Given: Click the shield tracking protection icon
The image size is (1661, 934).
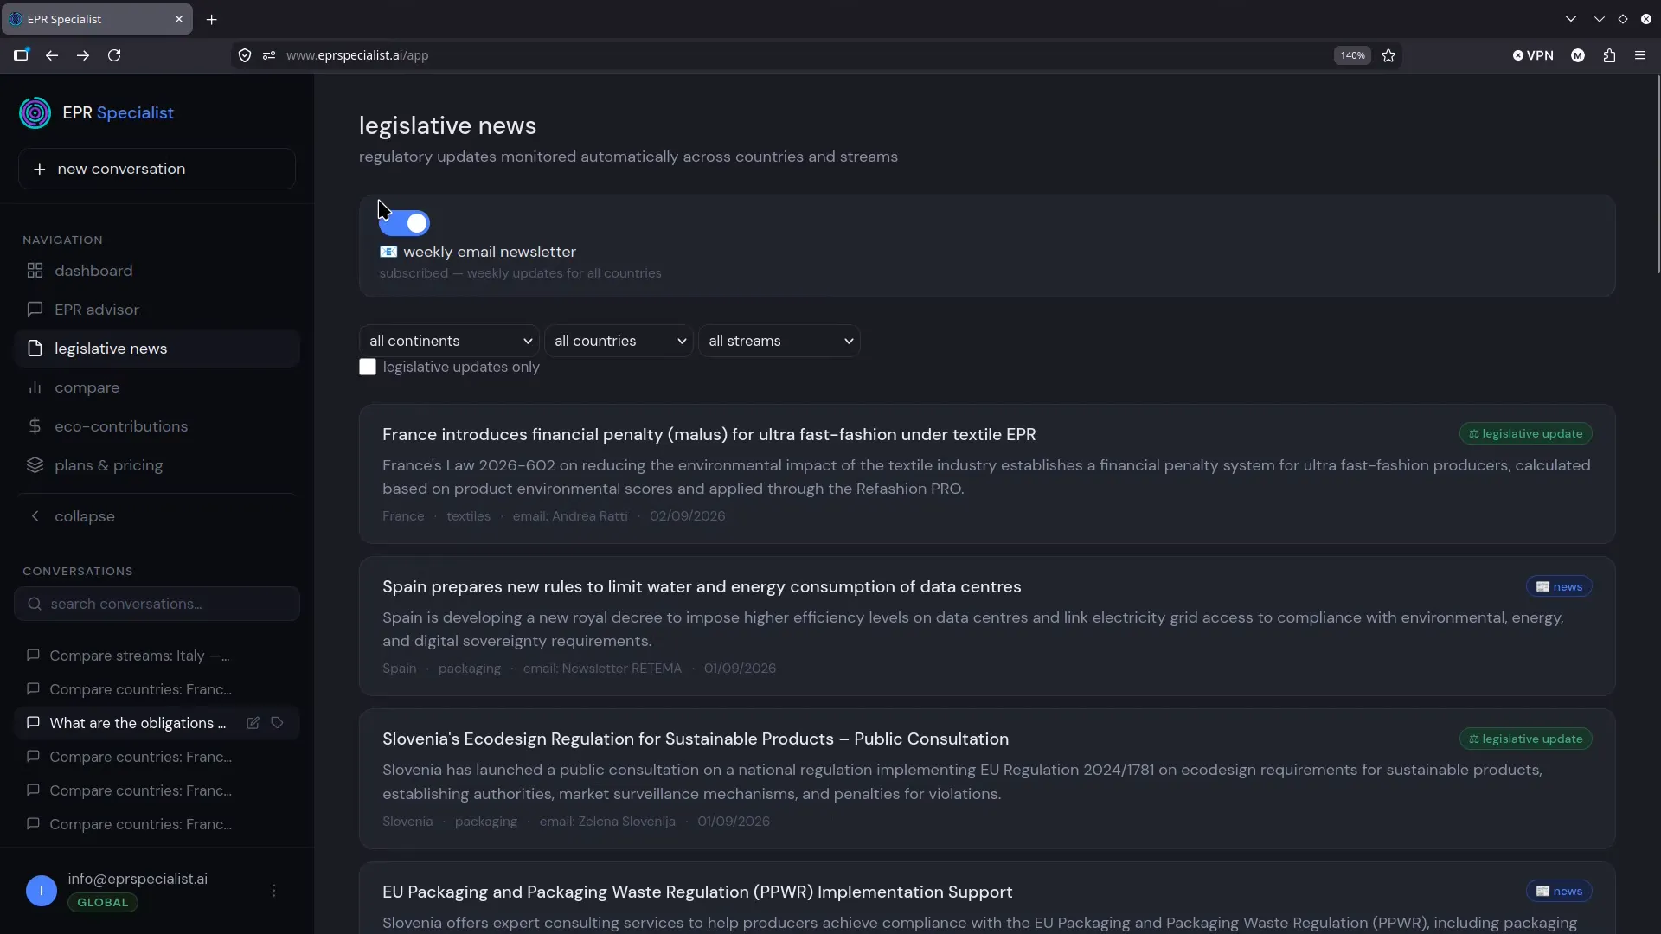Looking at the screenshot, I should tap(245, 55).
